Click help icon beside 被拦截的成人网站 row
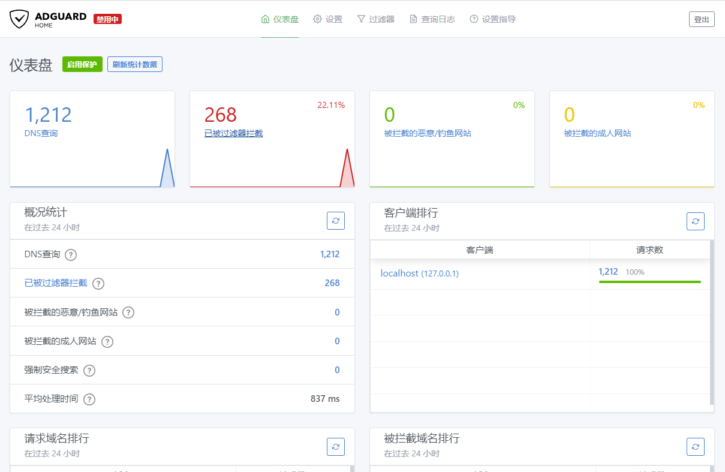This screenshot has width=725, height=472. (x=107, y=342)
